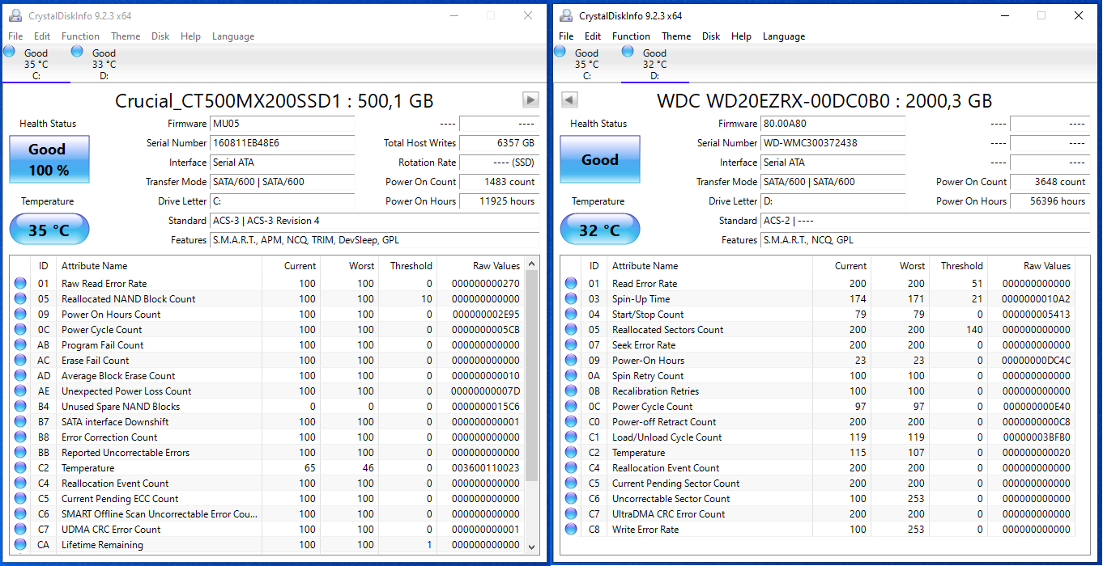Click status orb for Reallocated NAND Block Count
The height and width of the screenshot is (566, 1103).
(20, 299)
